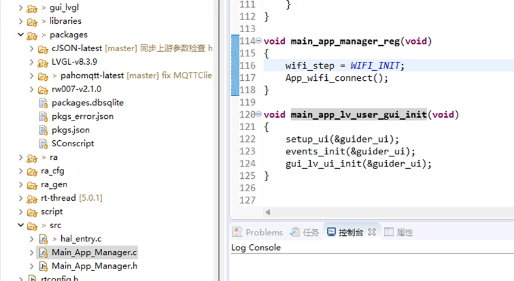This screenshot has width=514, height=281.
Task: Click the gui_lv_ui_init(&guider_ui) line
Action: click(359, 163)
